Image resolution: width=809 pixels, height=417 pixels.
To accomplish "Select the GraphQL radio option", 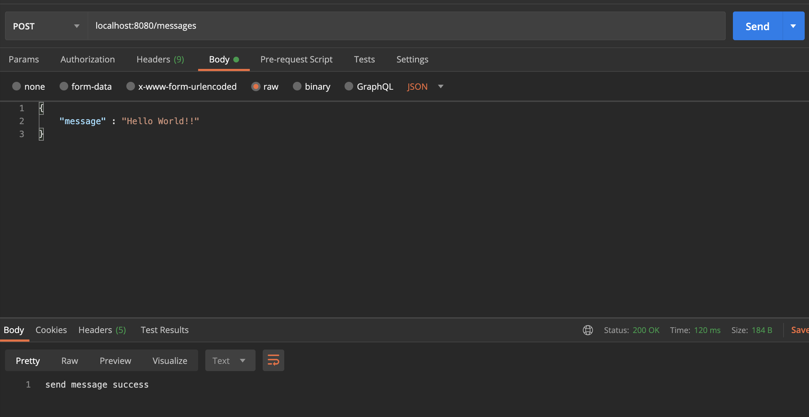I will point(349,86).
